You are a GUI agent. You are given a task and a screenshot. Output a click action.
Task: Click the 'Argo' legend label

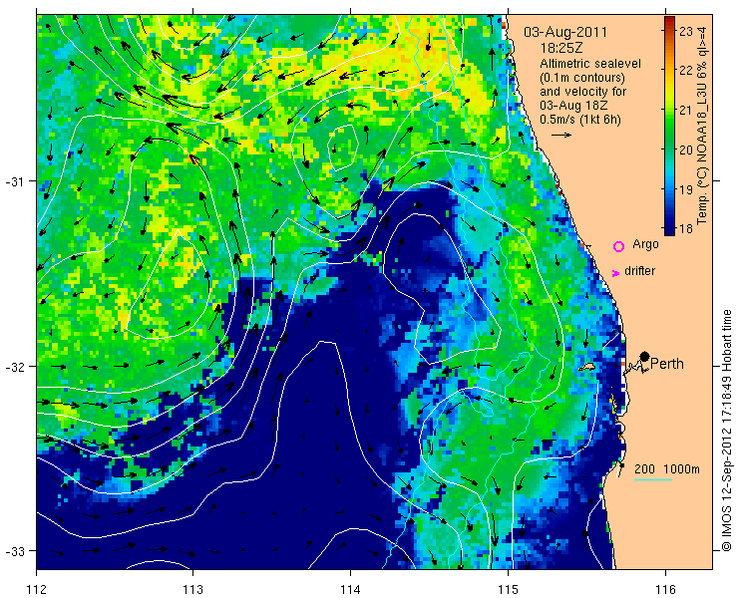click(645, 244)
